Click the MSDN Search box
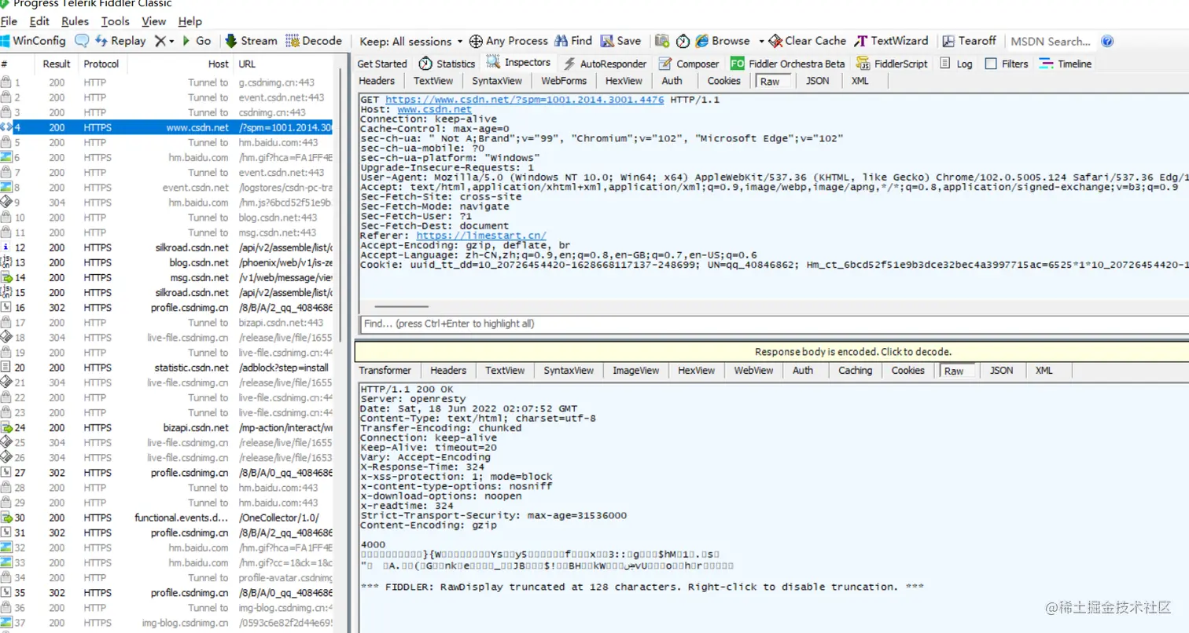This screenshot has height=633, width=1189. (x=1051, y=41)
